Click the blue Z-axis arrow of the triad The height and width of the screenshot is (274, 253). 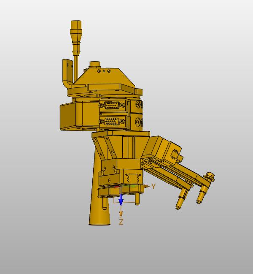click(x=121, y=199)
